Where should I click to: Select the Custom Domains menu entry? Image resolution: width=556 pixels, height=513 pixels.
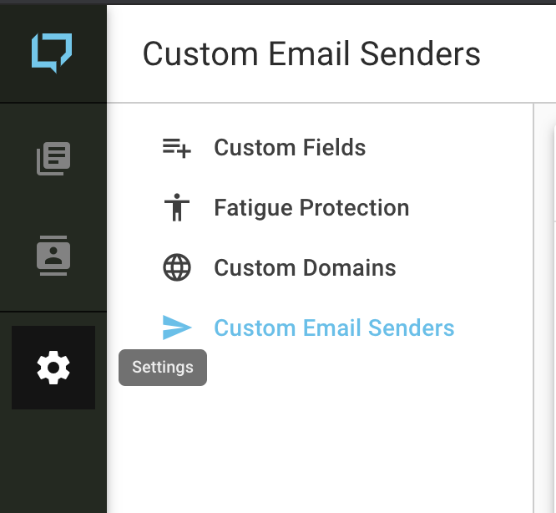click(305, 268)
